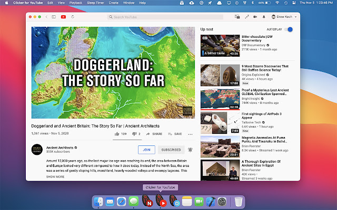This screenshot has width=337, height=210.
Task: Click the Apple menu icon
Action: coord(6,3)
